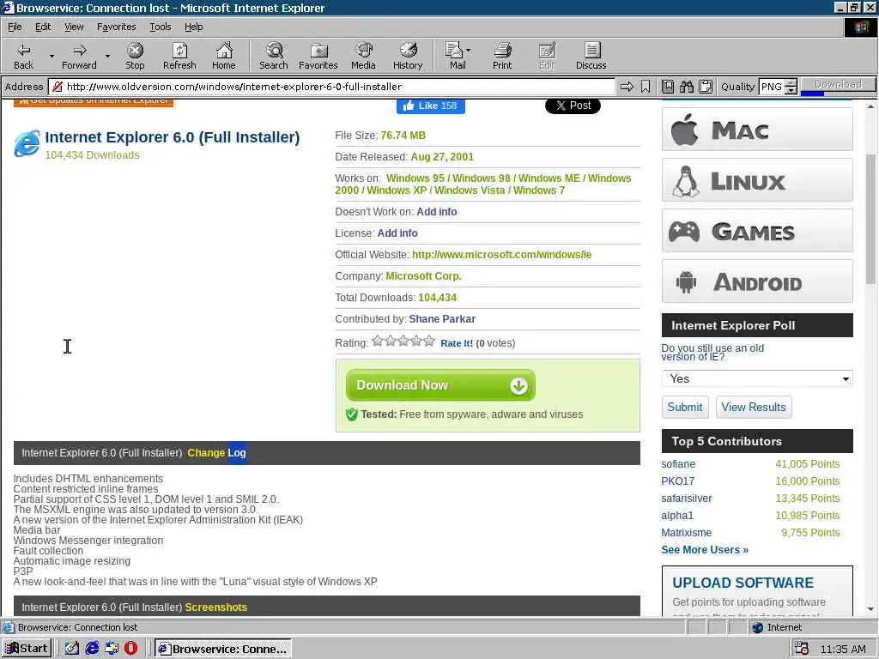Print the page using Print icon

(x=502, y=56)
